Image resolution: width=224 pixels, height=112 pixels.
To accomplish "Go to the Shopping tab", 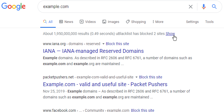I will [x=136, y=22].
